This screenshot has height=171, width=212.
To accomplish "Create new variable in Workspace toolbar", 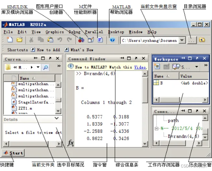I will (x=157, y=66).
